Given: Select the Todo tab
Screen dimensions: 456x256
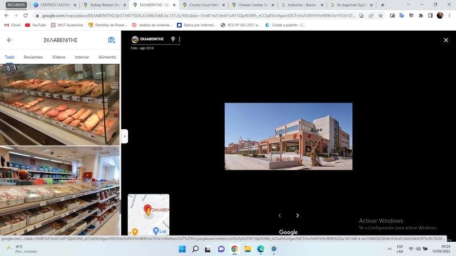Looking at the screenshot, I should point(9,57).
